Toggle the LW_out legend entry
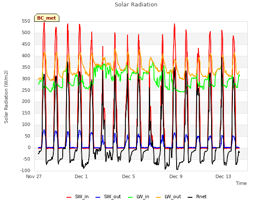Viewport: 273px width, 205px height. (x=168, y=197)
